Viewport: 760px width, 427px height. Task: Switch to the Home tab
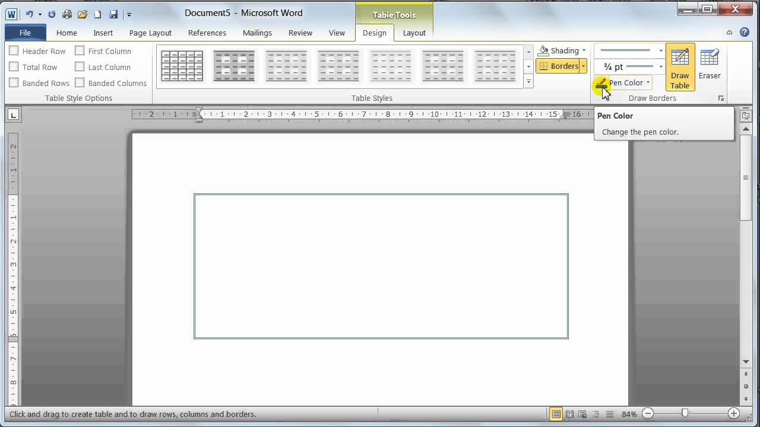66,33
